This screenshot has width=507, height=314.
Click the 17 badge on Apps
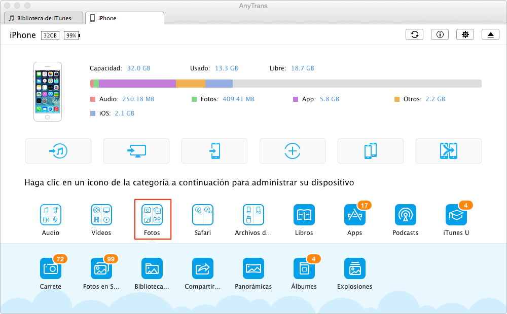pos(365,206)
